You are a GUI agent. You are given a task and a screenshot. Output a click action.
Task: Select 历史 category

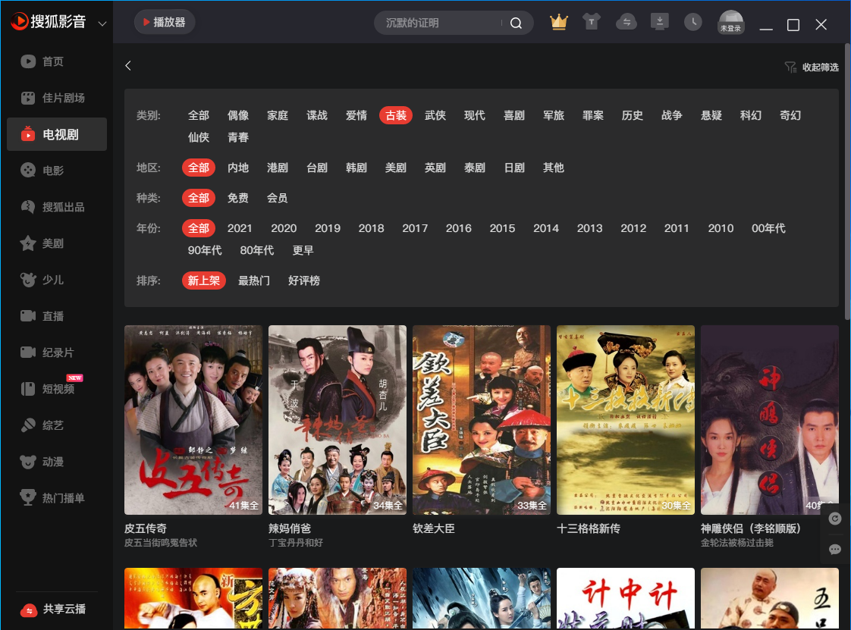pos(633,115)
